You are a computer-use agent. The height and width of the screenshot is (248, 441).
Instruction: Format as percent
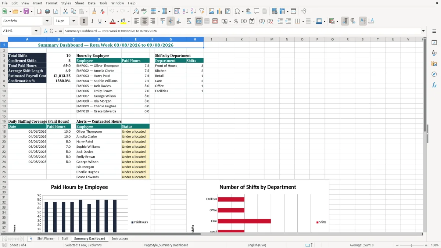point(236,21)
